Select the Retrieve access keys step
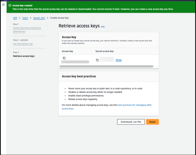This screenshot has width=196, height=155. coord(24,56)
